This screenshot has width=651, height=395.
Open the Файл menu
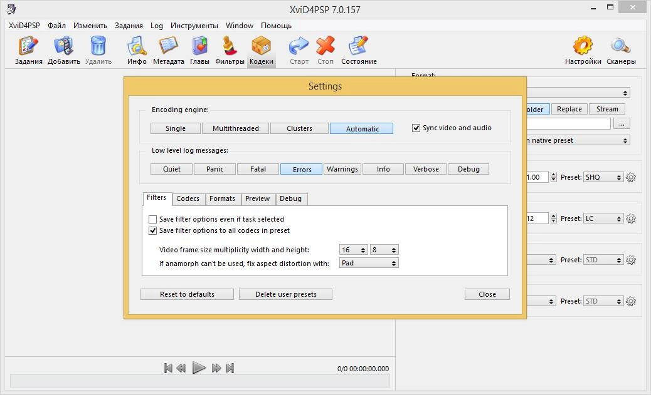(x=56, y=26)
